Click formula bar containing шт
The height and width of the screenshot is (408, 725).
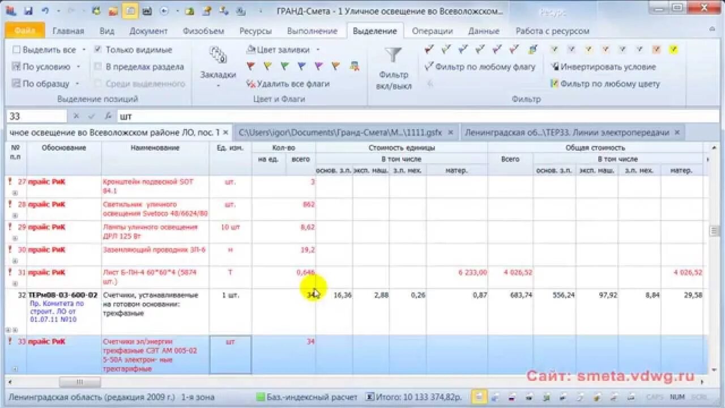click(419, 116)
